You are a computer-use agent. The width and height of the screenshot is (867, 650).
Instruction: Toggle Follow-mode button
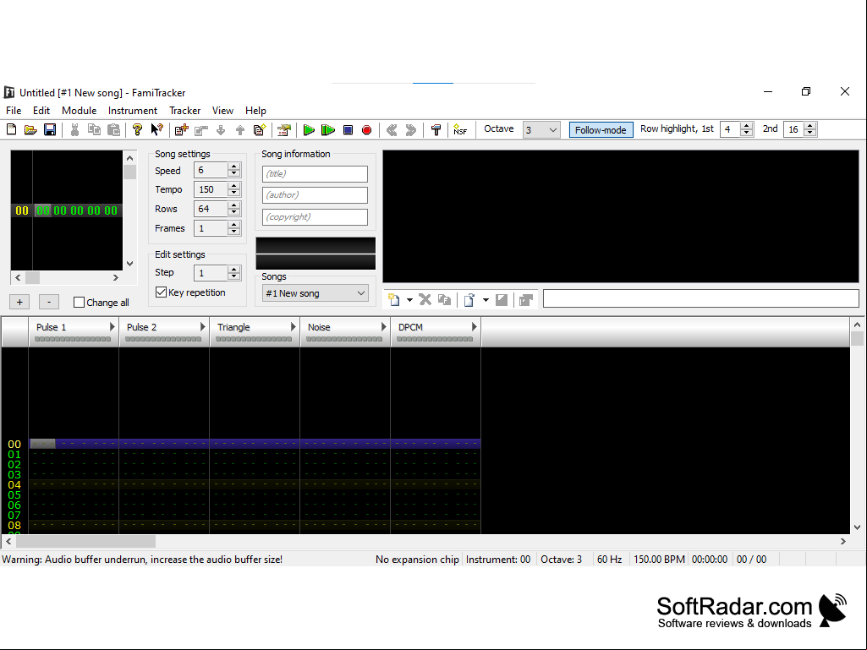(601, 130)
